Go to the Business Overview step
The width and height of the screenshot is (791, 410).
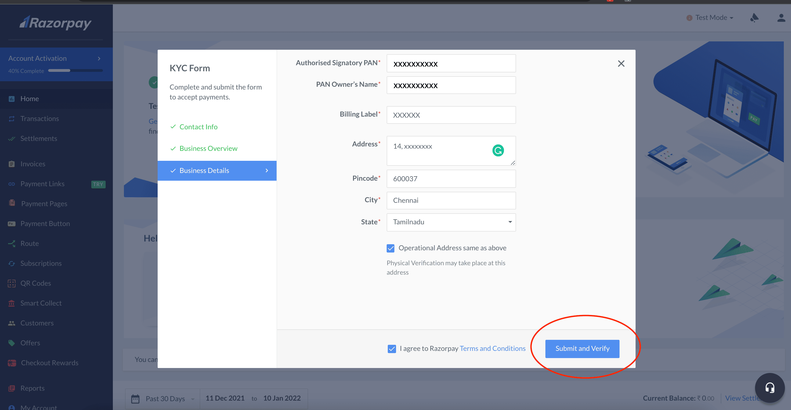(208, 148)
